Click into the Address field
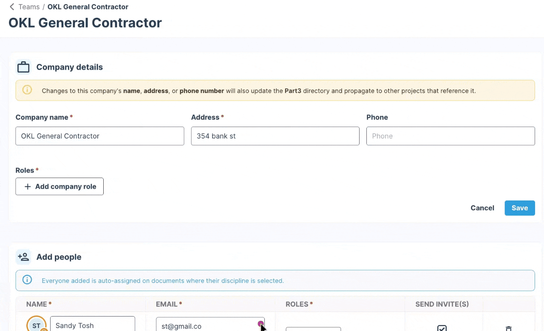This screenshot has height=331, width=544. (x=275, y=136)
